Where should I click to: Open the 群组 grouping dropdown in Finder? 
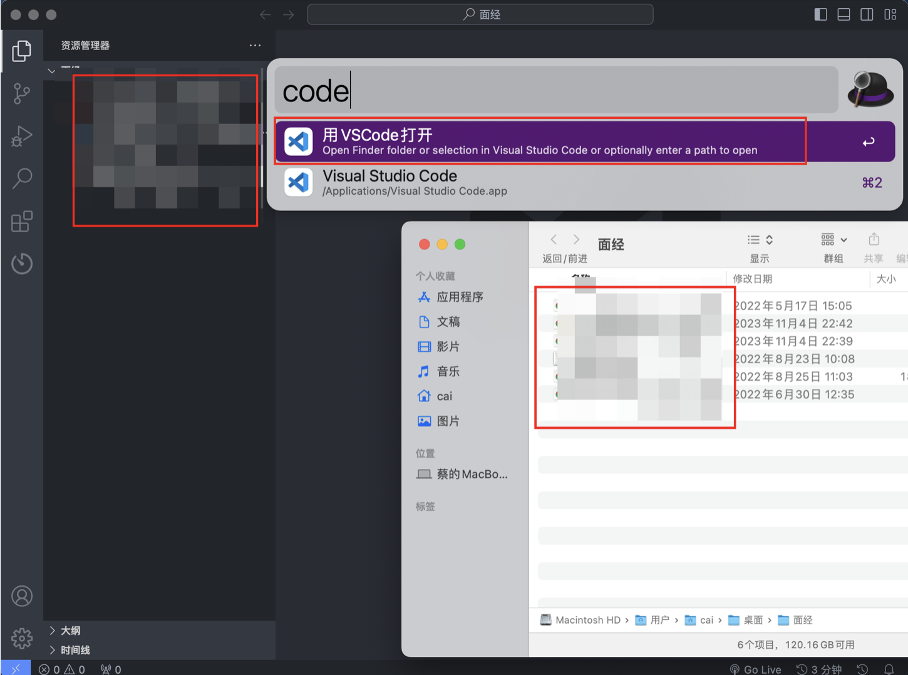click(x=833, y=240)
